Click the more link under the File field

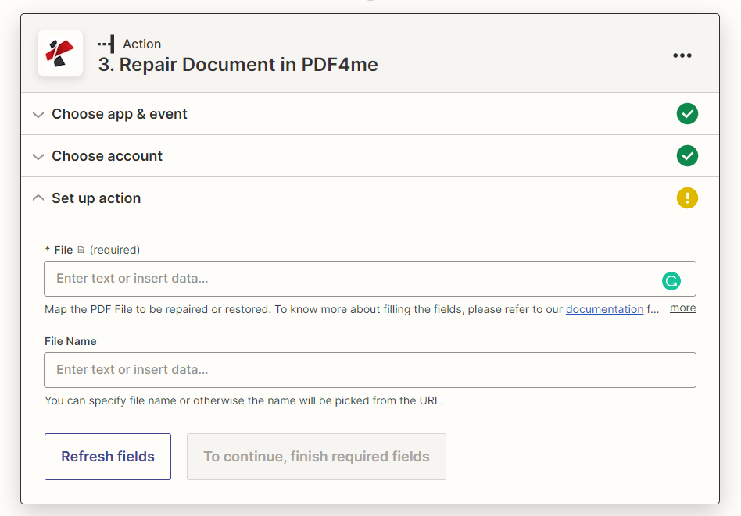682,308
